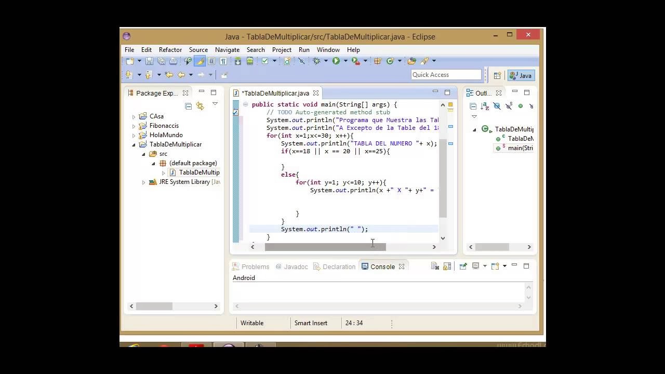Open the Window menu
Image resolution: width=665 pixels, height=374 pixels.
[328, 50]
